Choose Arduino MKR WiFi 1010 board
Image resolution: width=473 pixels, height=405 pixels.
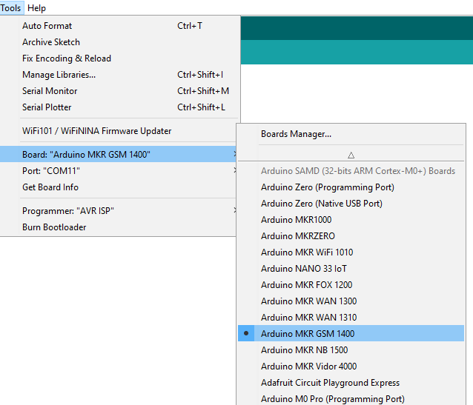tap(307, 252)
